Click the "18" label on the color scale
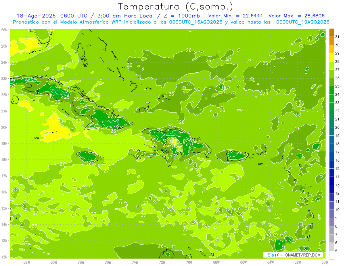 (337, 144)
